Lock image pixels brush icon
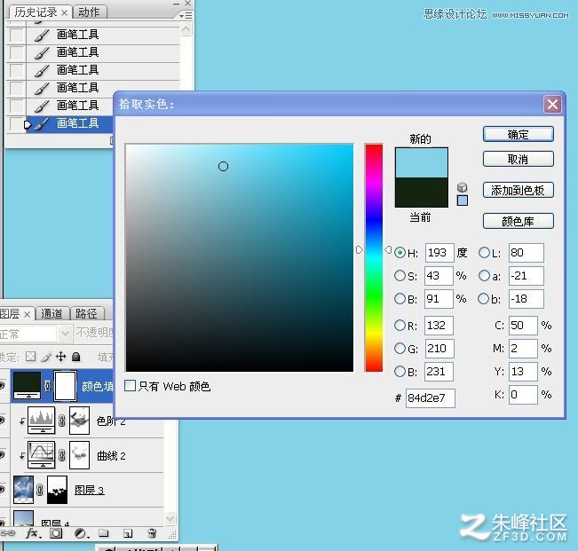 point(46,357)
